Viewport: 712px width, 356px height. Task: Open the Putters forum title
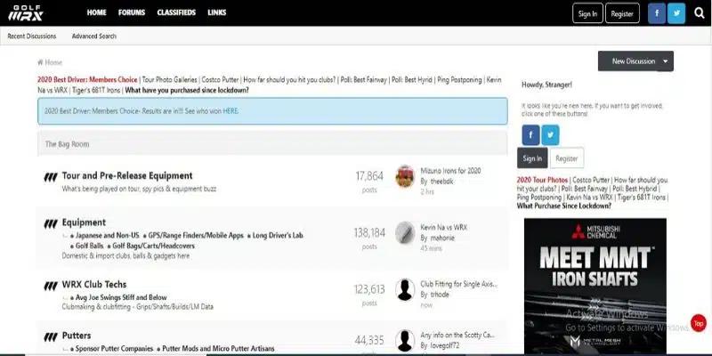point(77,336)
